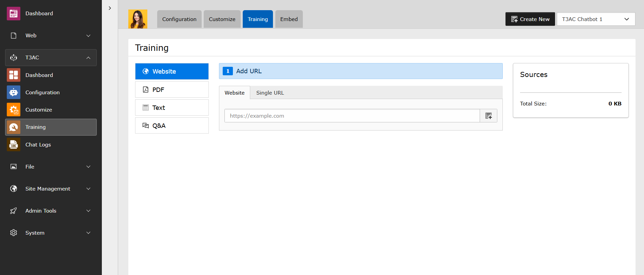Select the Q&A training source
The width and height of the screenshot is (644, 275).
tap(172, 125)
